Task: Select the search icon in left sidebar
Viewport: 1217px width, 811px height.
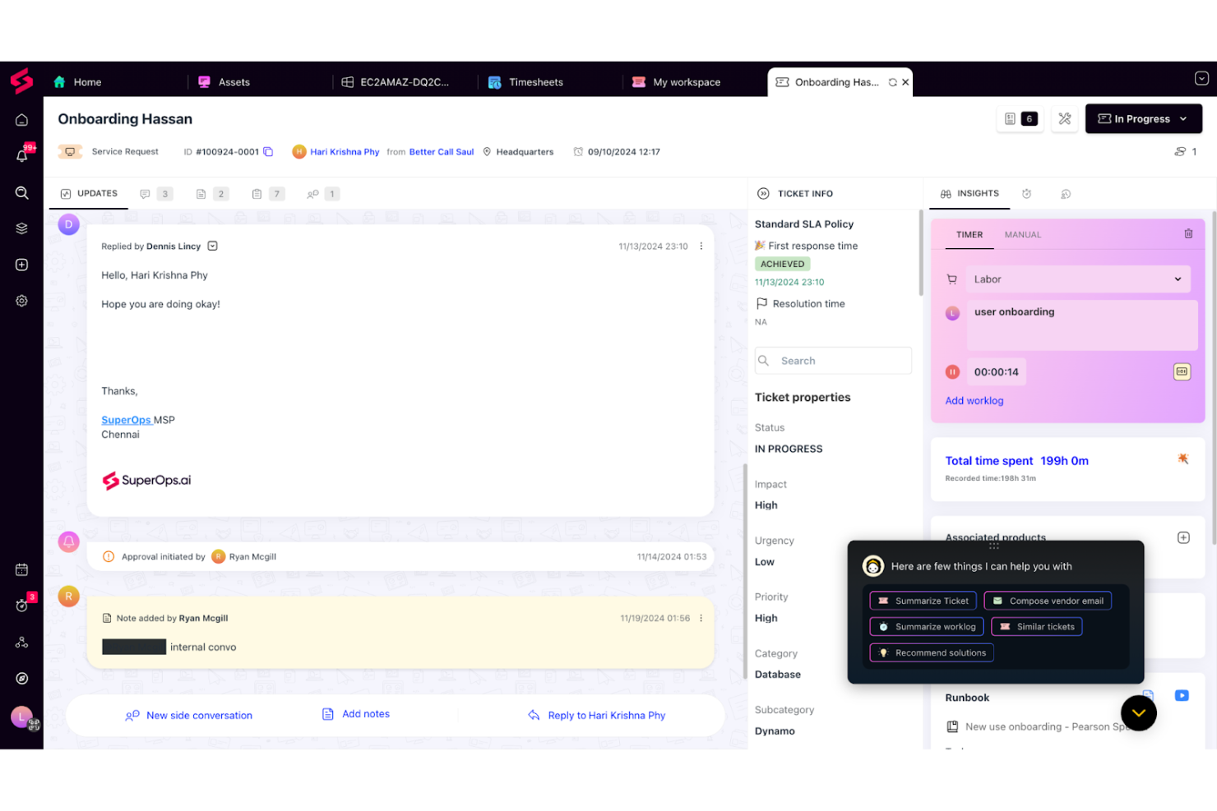Action: click(x=22, y=193)
